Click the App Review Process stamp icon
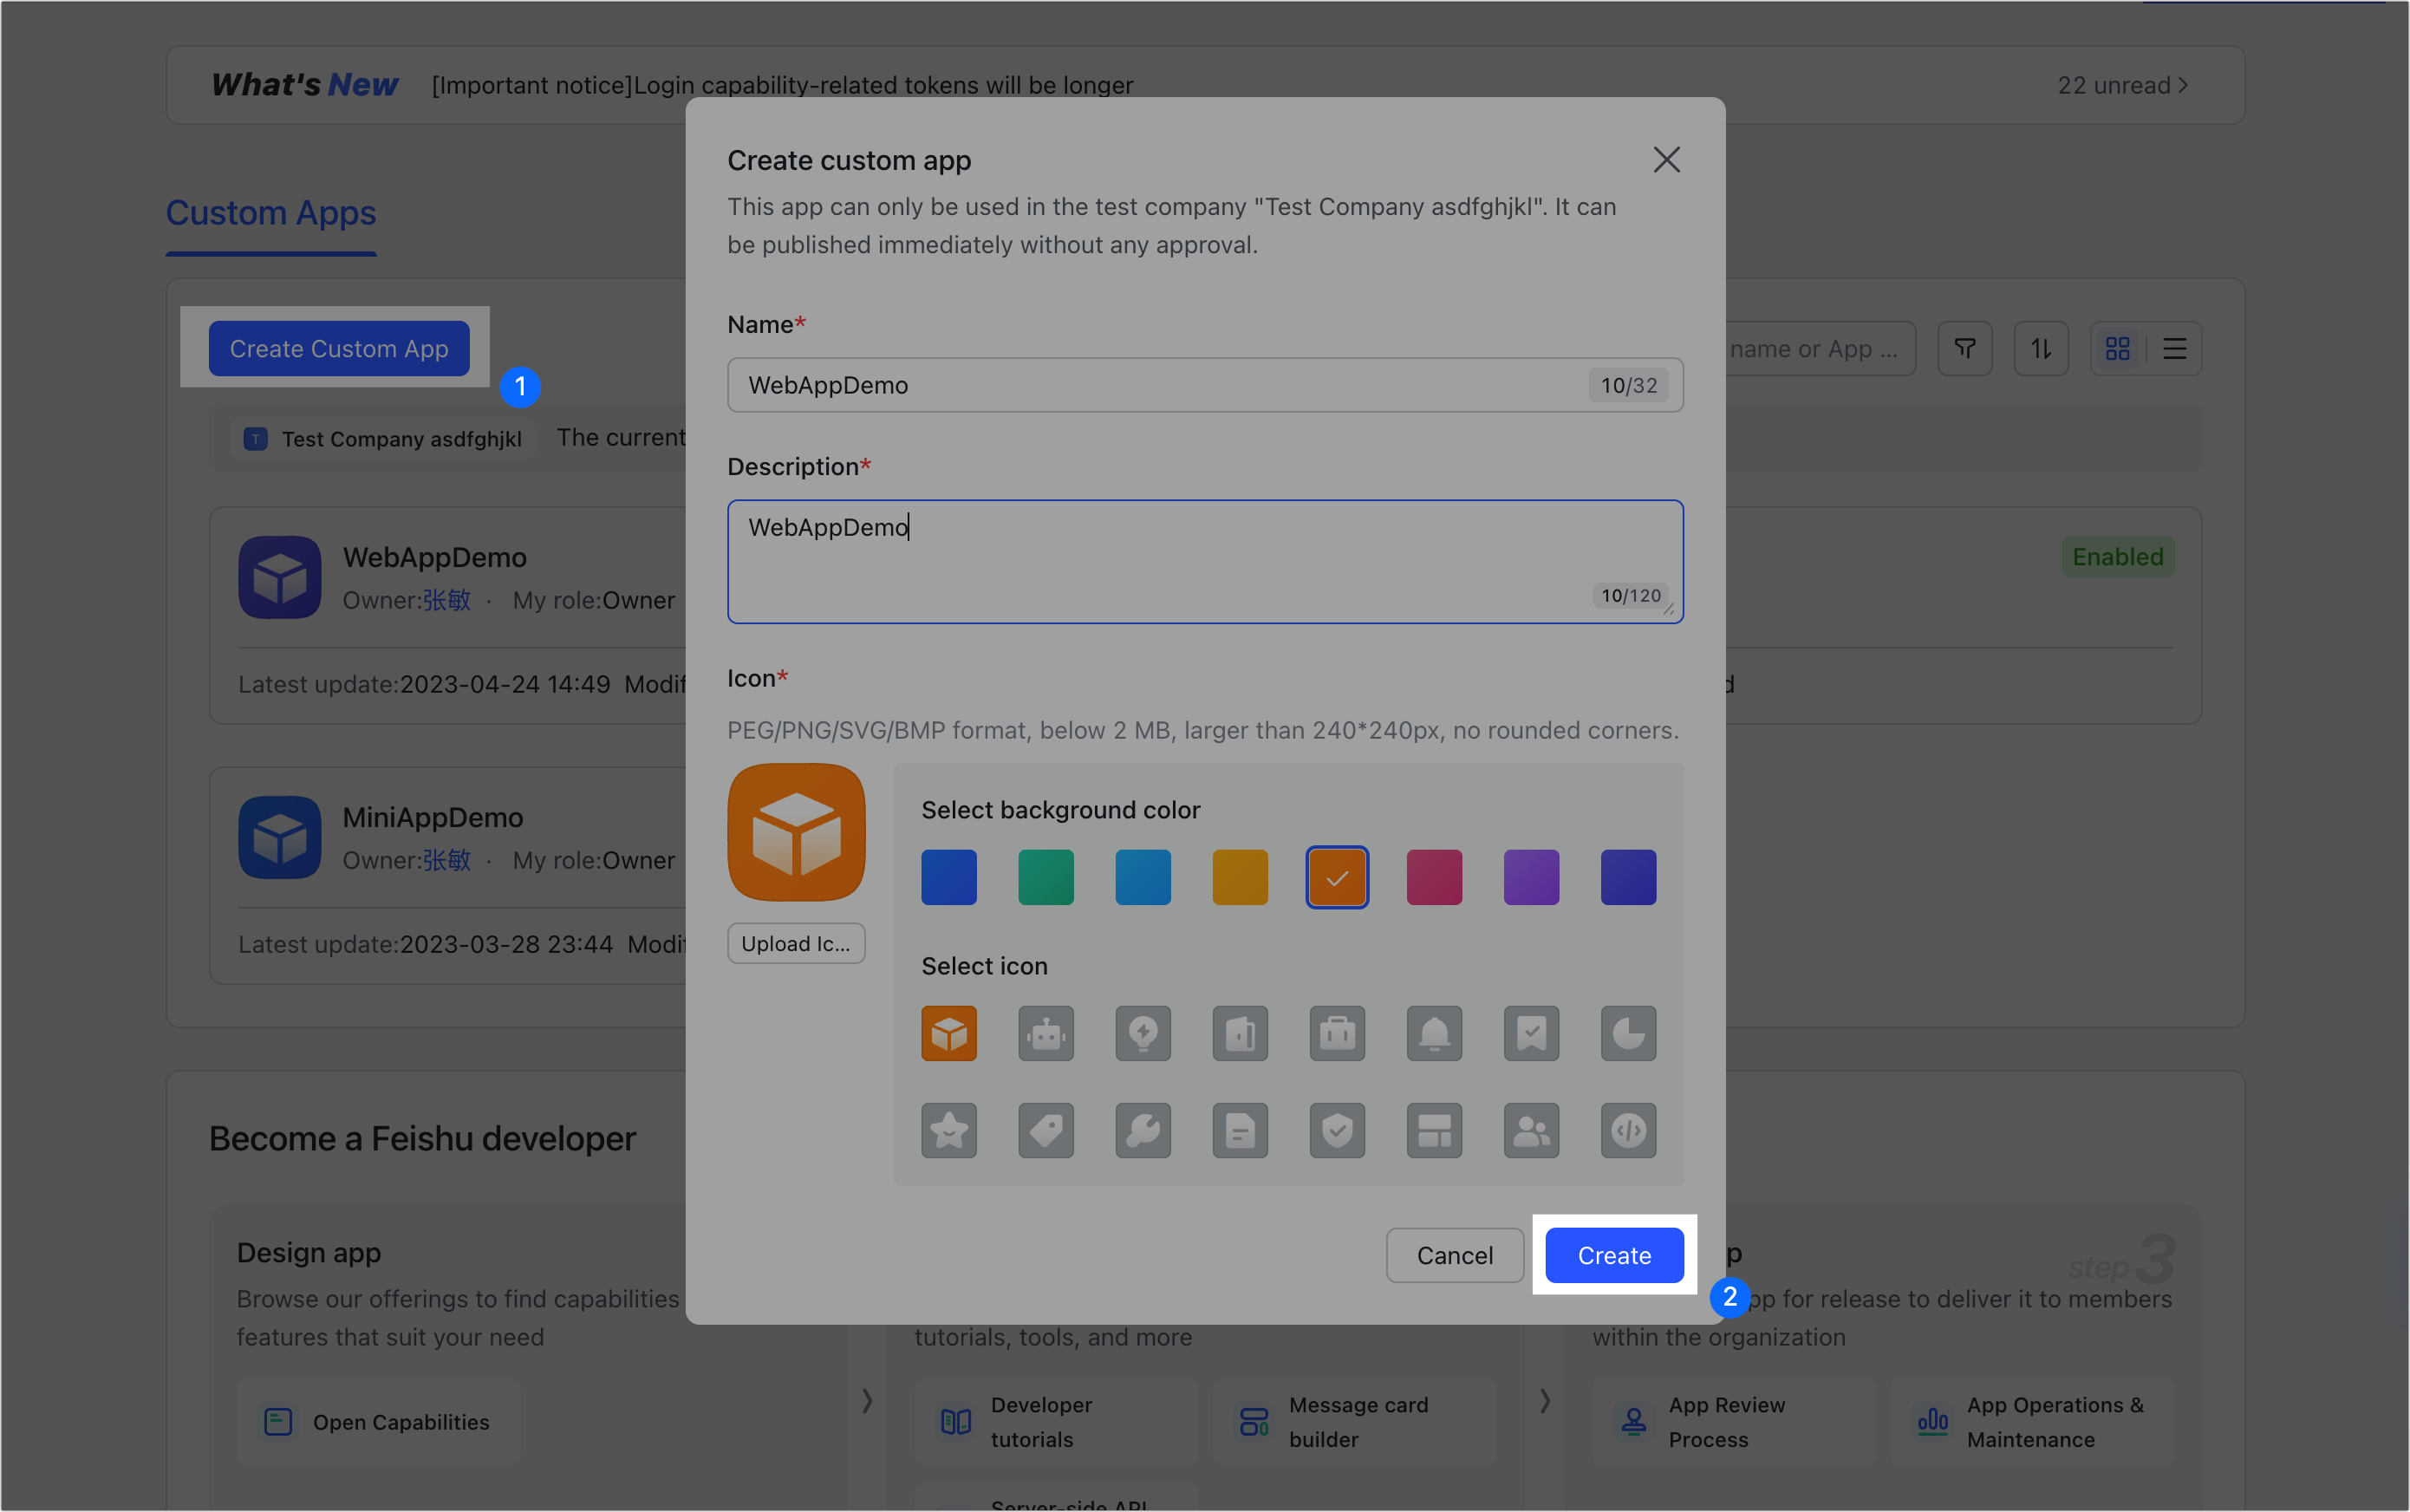The width and height of the screenshot is (2410, 1512). tap(1634, 1422)
